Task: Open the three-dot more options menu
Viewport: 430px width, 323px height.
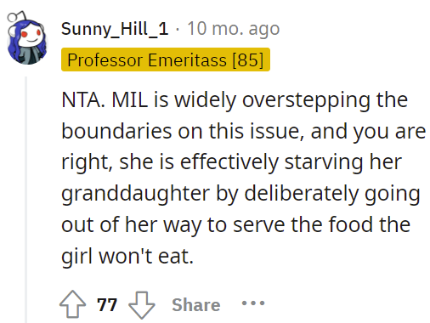Action: [x=253, y=303]
